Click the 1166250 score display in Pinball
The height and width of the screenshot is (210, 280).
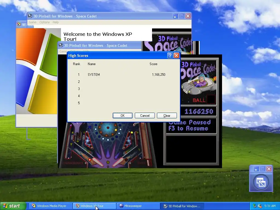[199, 112]
